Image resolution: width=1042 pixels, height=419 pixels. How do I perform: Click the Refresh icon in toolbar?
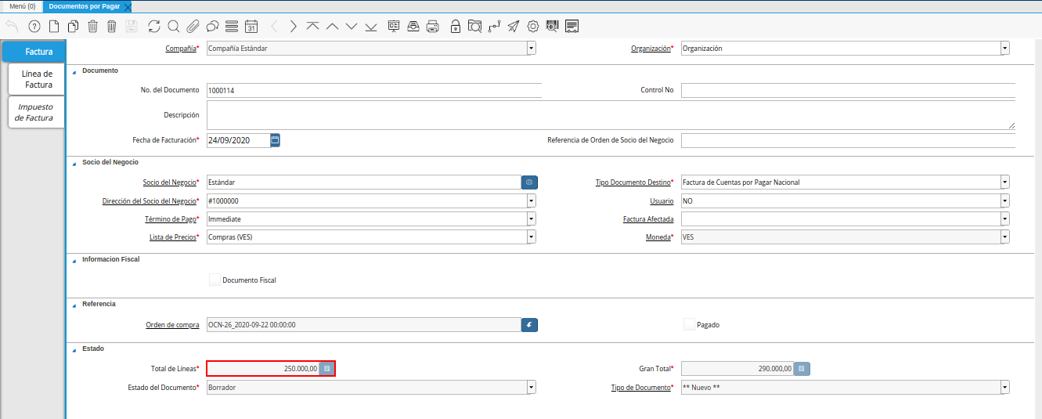153,27
